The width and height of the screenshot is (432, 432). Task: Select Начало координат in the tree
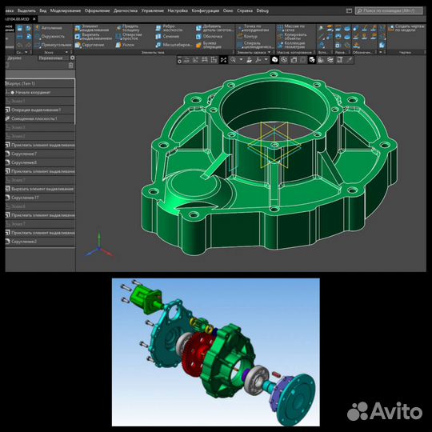40,92
